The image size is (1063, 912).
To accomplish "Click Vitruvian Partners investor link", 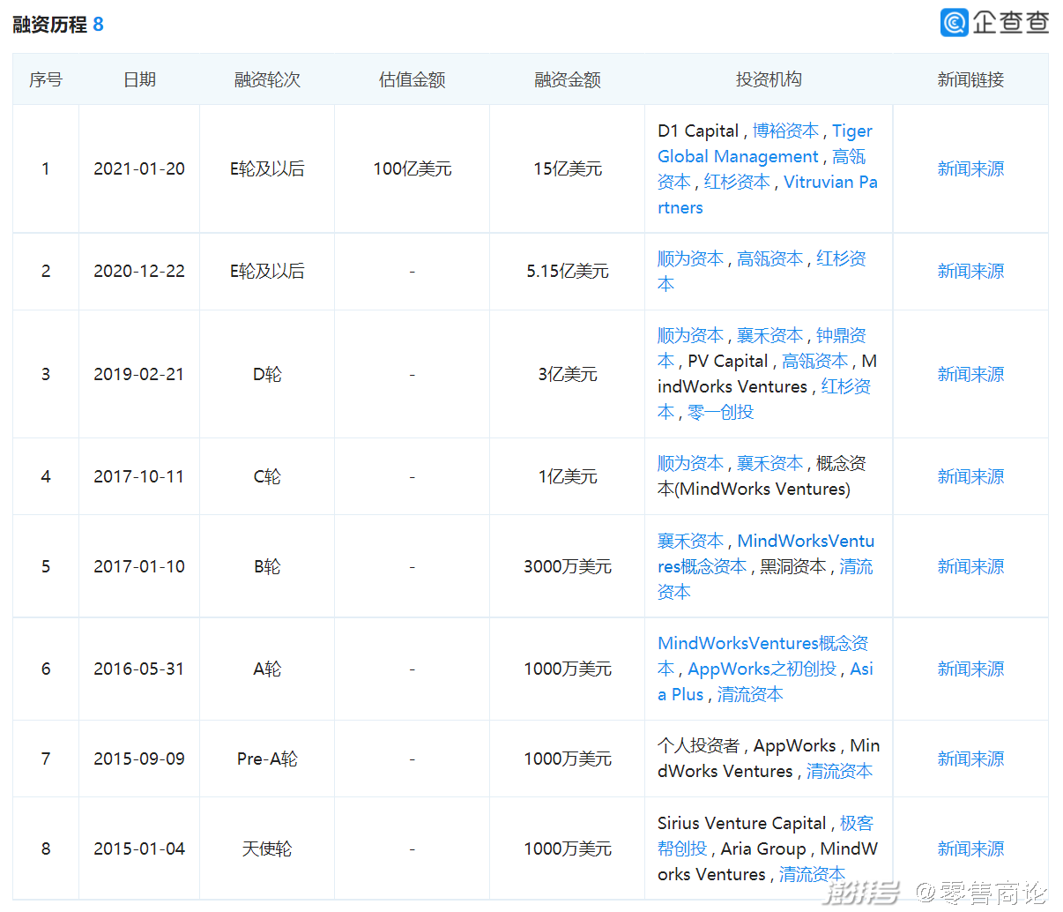I will point(829,182).
